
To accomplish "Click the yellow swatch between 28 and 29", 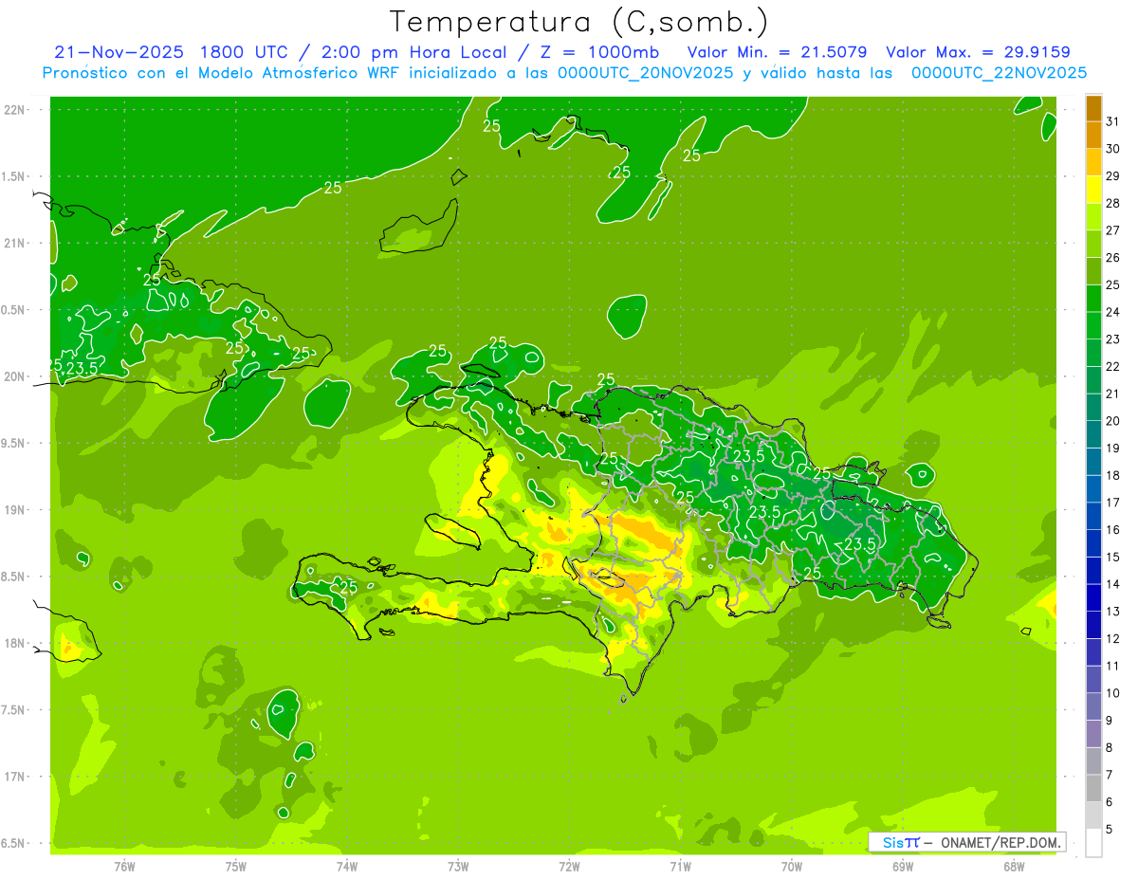I will click(x=1093, y=190).
